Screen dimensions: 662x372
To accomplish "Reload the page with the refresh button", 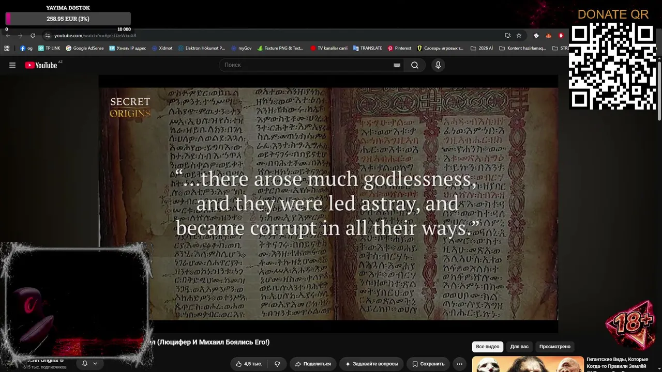I will point(33,36).
